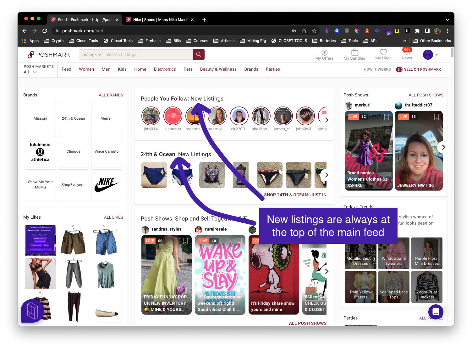Open the Listings search type dropdown
The image size is (472, 349).
coord(91,54)
